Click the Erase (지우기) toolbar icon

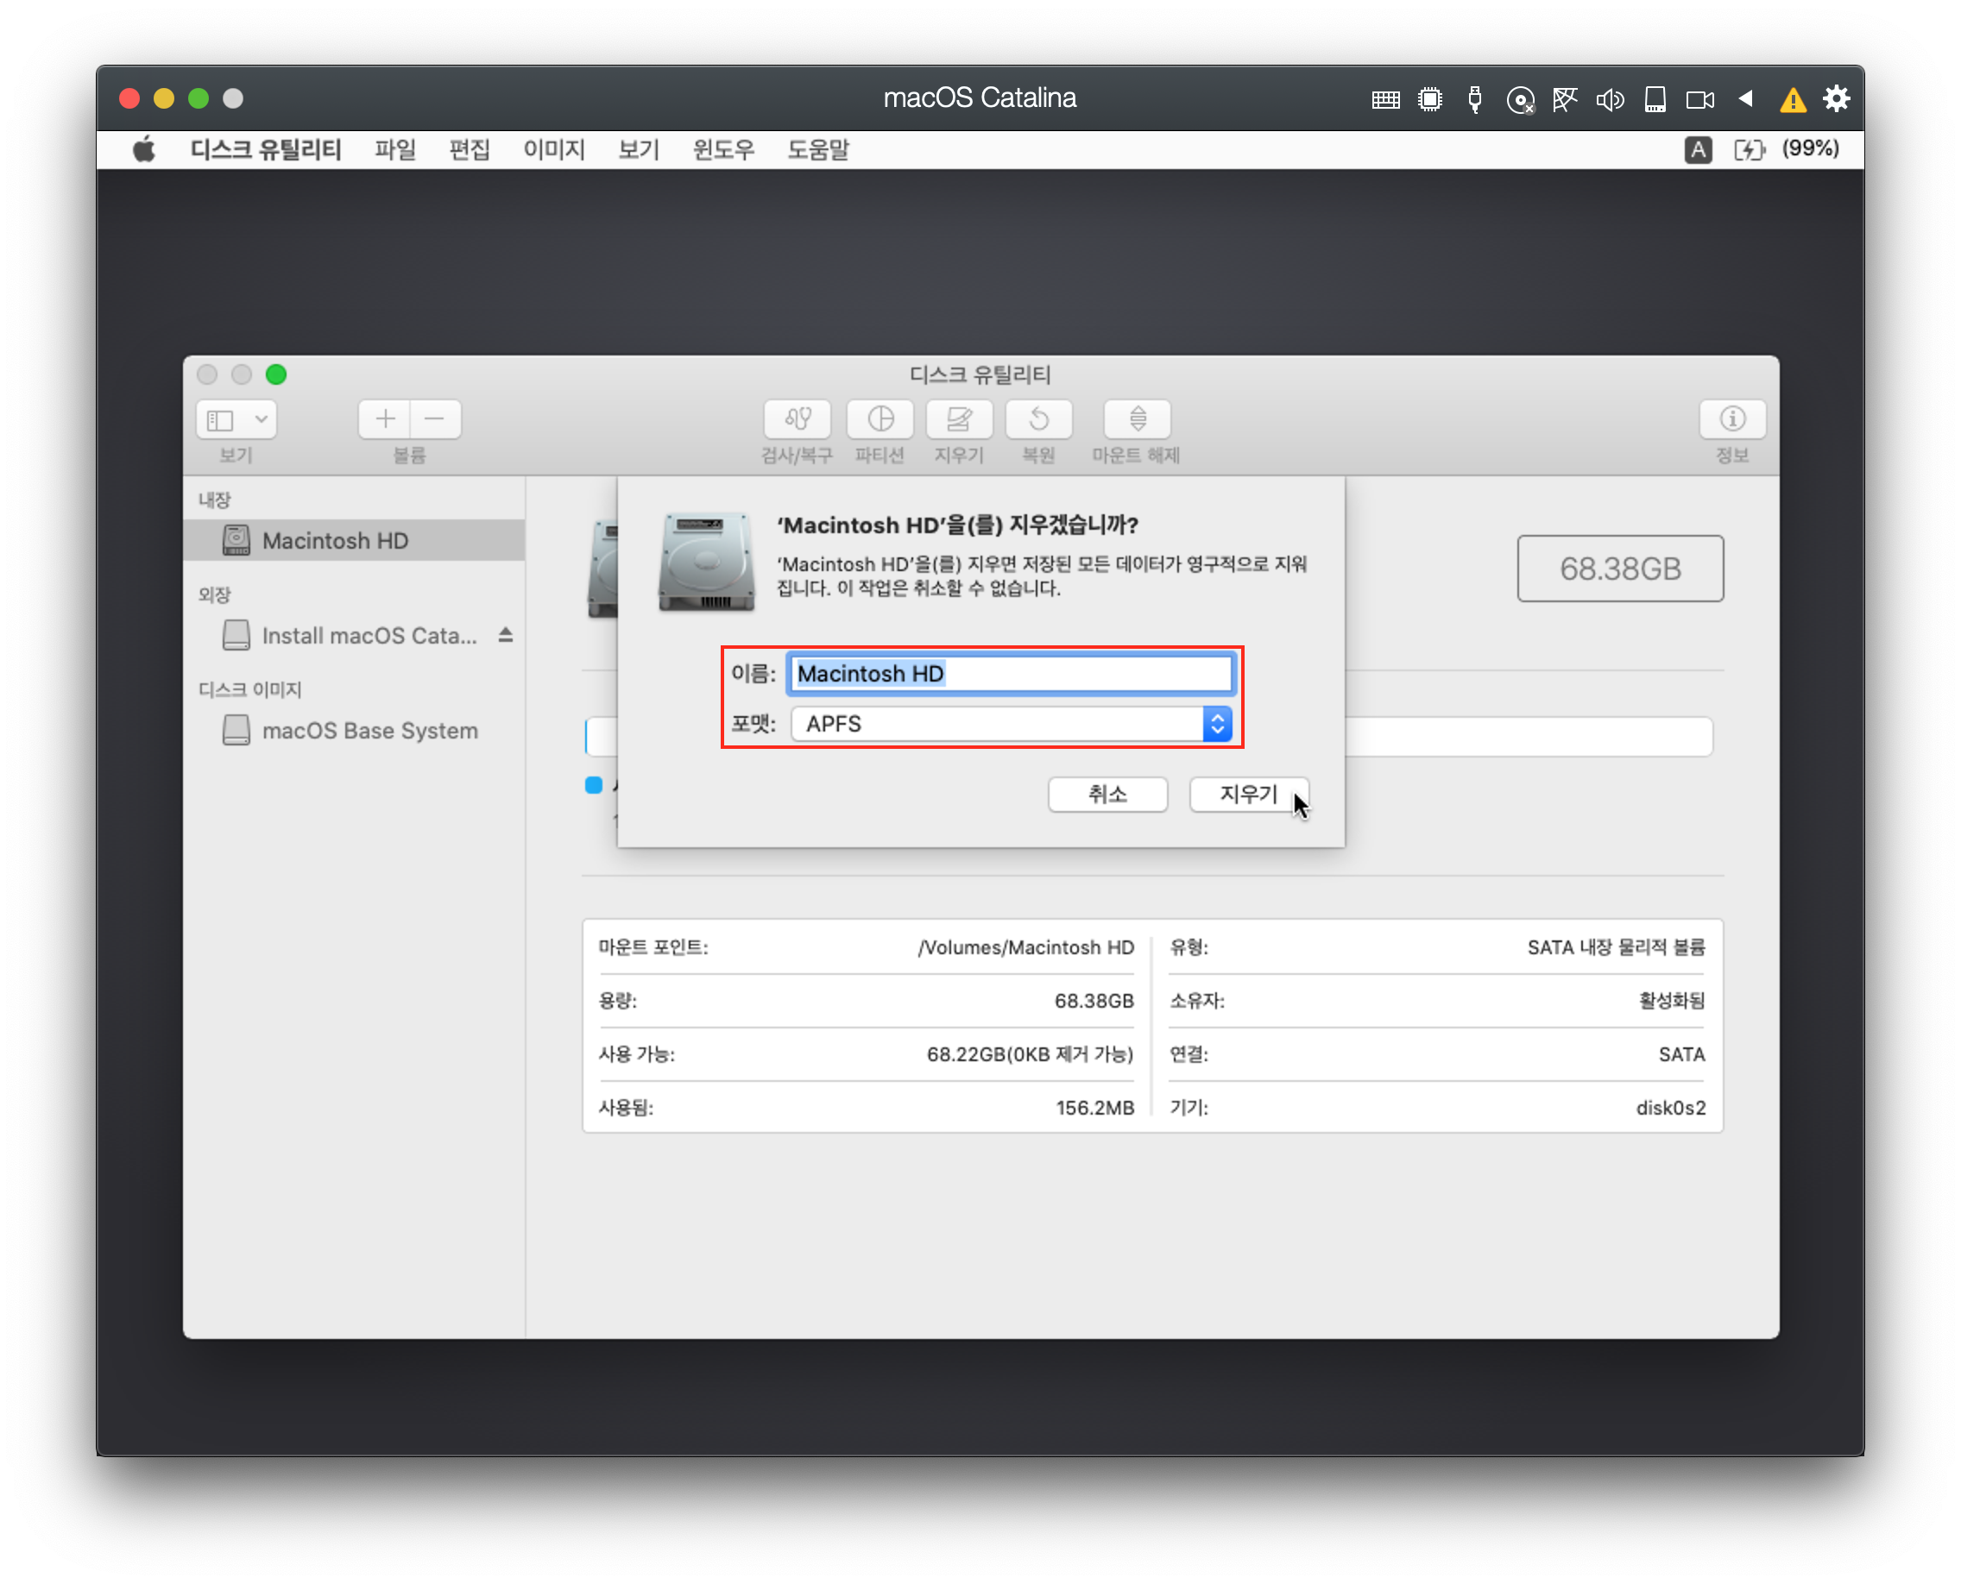tap(959, 419)
